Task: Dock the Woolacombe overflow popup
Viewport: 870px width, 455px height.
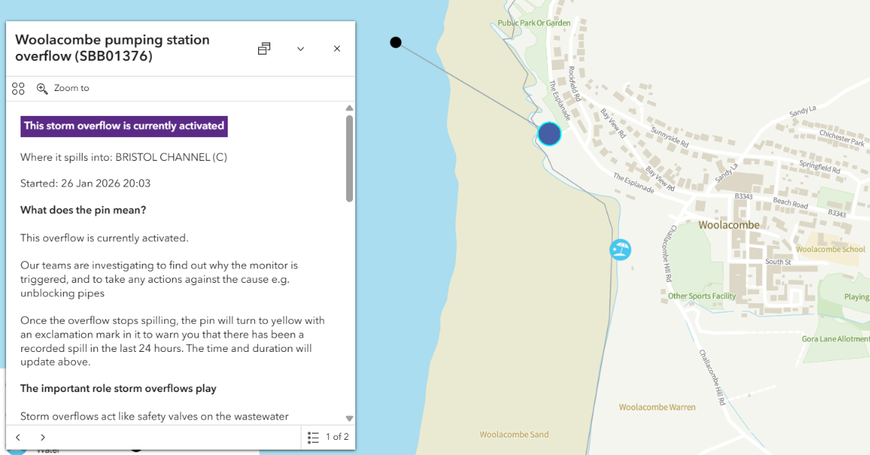Action: [264, 49]
